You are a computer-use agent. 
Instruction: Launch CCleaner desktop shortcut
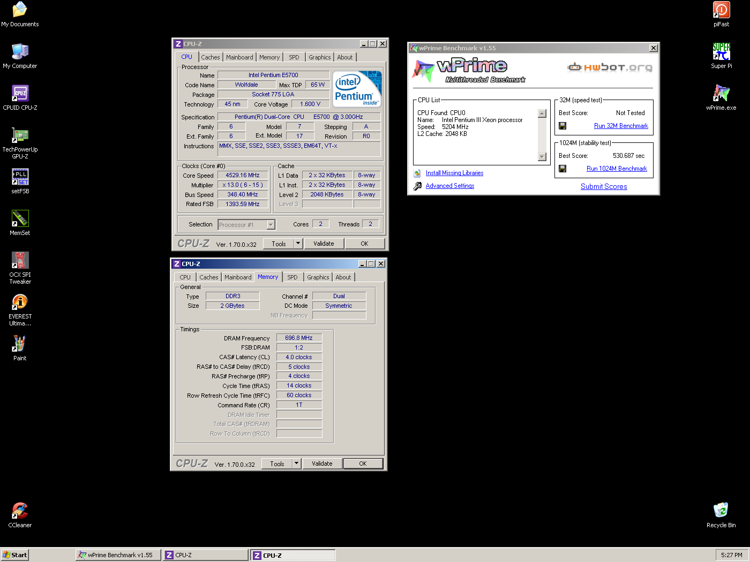[20, 515]
